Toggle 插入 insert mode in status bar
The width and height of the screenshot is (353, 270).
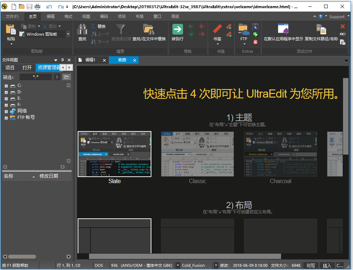click(327, 265)
